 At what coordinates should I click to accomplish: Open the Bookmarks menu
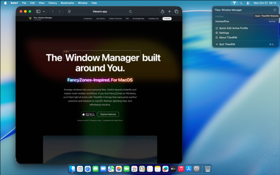67,3
